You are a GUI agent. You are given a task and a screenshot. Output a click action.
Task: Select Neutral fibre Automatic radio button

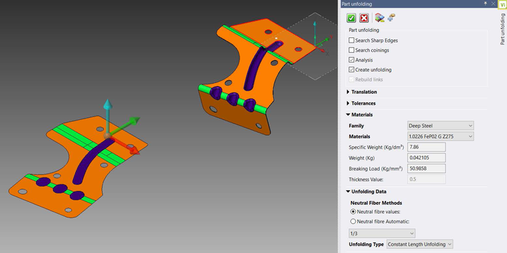(353, 222)
